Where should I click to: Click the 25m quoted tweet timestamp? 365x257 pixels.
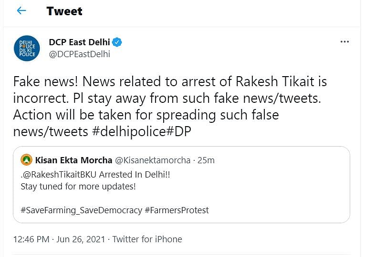tap(206, 160)
